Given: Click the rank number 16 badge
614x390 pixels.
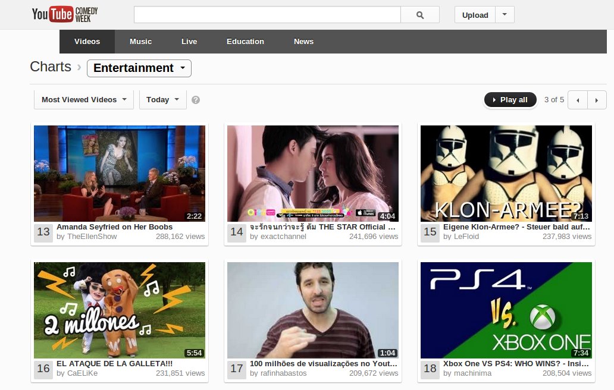Looking at the screenshot, I should click(x=43, y=369).
